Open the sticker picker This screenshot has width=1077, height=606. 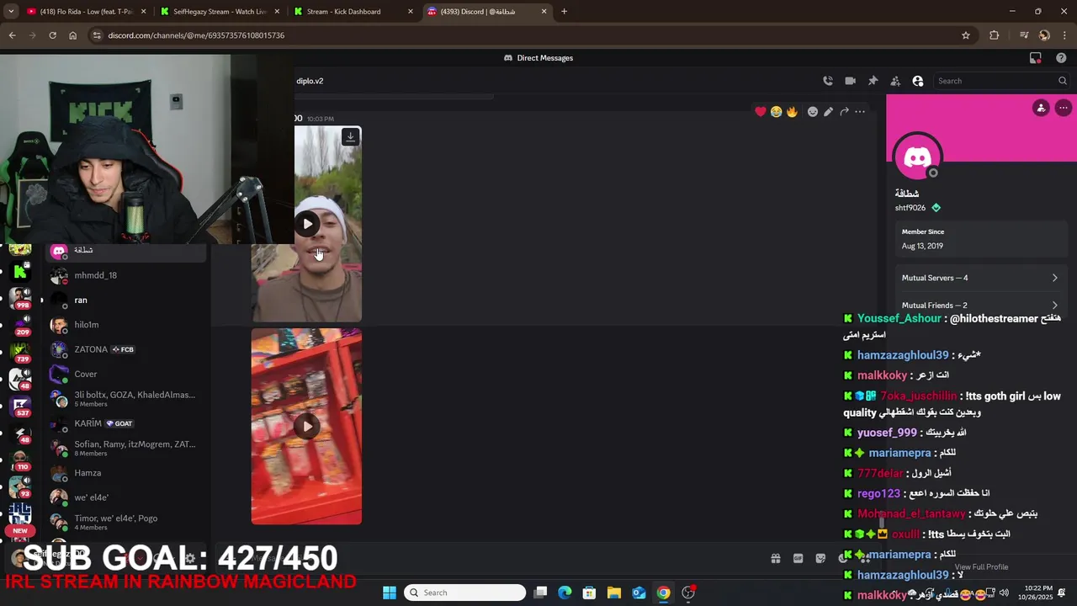tap(820, 558)
